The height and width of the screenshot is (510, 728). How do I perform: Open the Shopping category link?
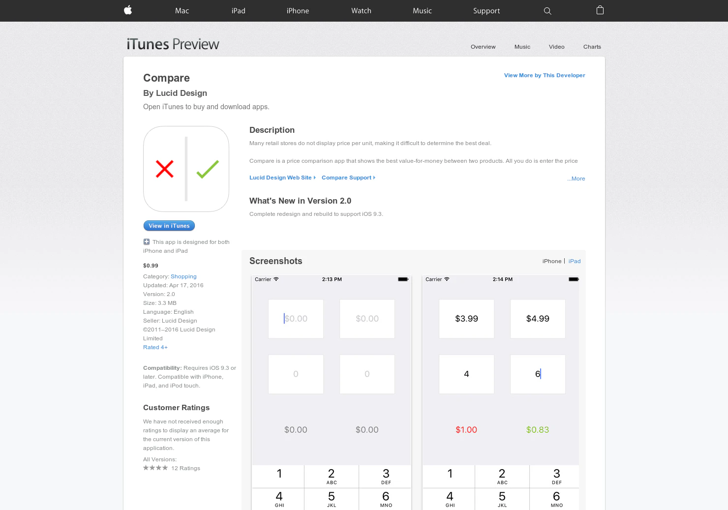click(183, 276)
